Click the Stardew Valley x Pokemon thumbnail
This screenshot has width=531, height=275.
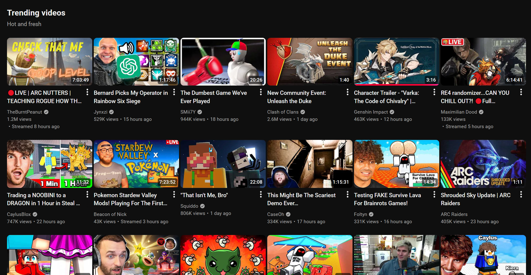coord(136,164)
